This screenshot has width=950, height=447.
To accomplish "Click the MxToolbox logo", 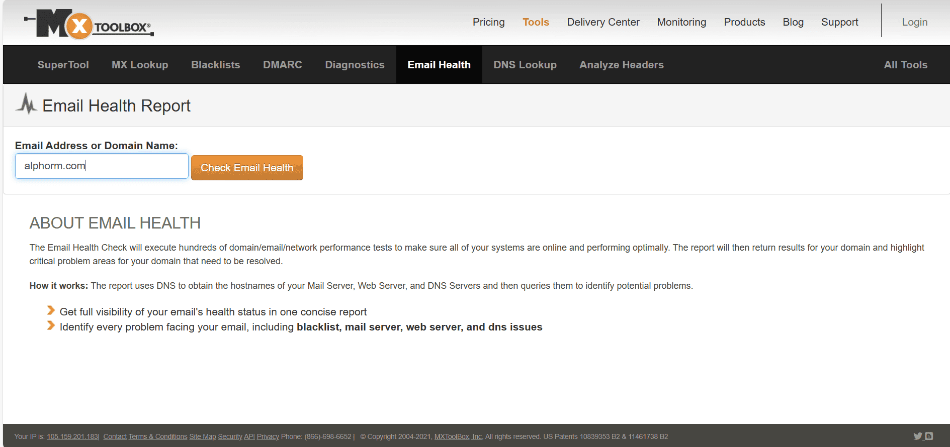I will coord(89,24).
